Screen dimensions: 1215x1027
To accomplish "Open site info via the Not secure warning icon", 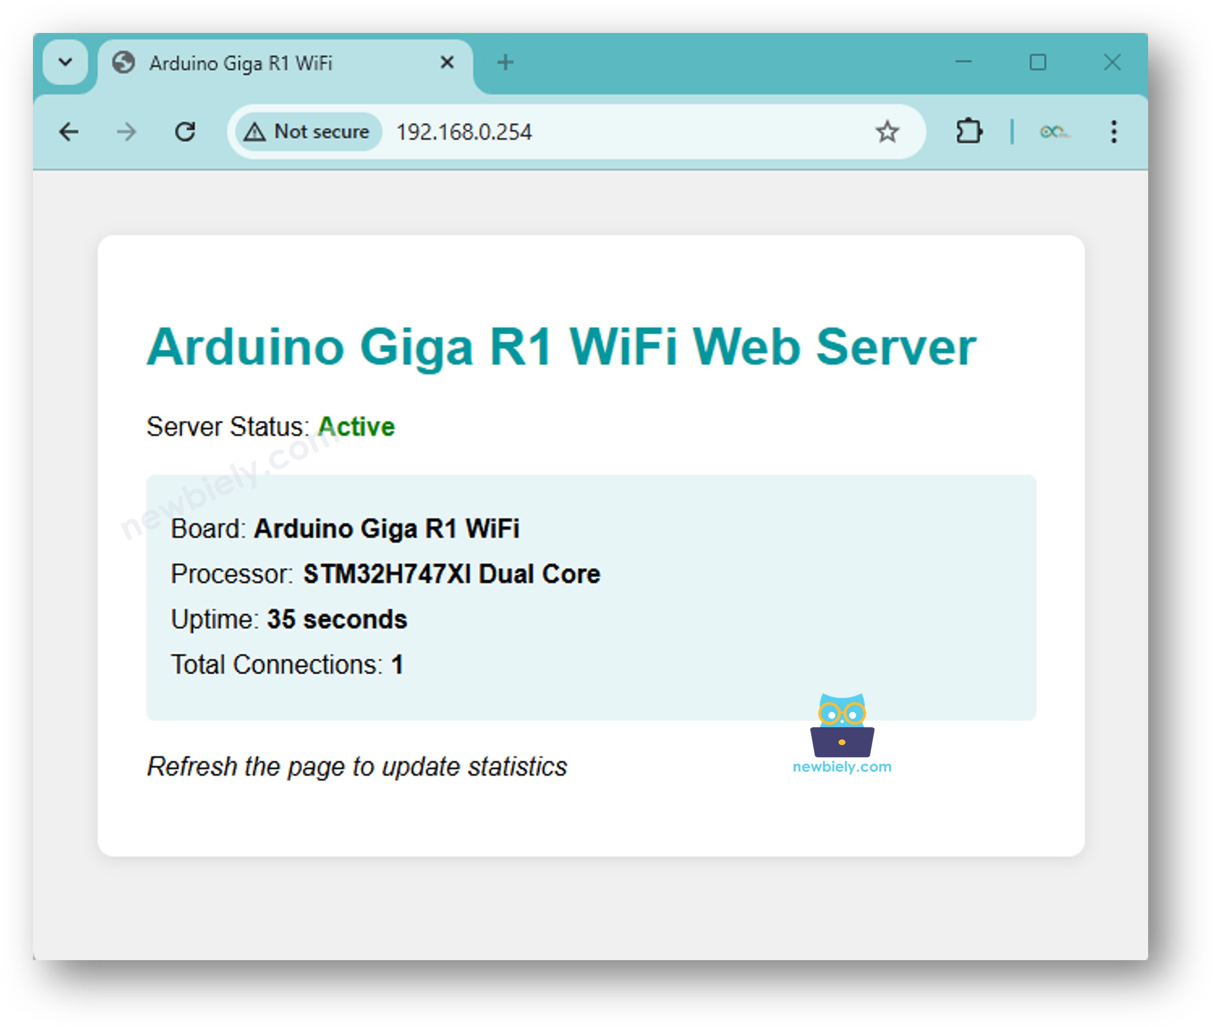I will click(257, 131).
